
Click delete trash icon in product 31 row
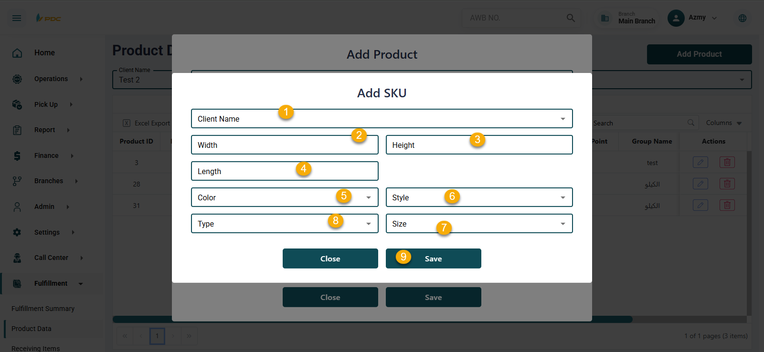[727, 205]
